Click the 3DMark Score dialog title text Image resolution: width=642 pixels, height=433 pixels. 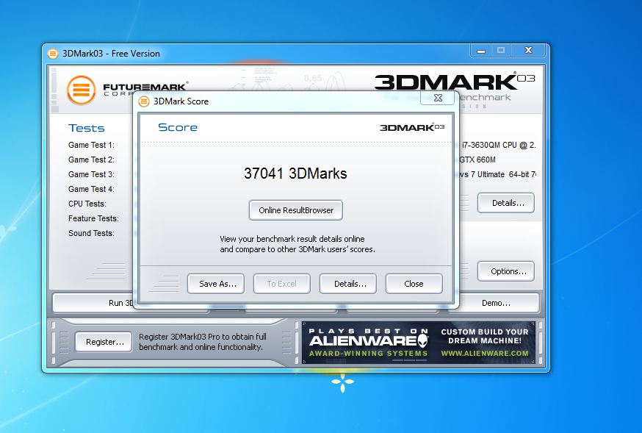click(181, 101)
